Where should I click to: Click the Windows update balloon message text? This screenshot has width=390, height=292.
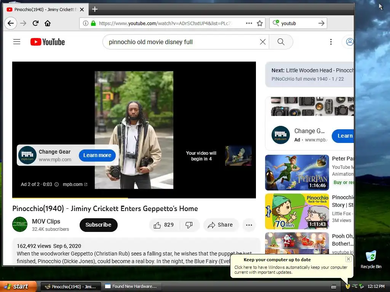pos(291,270)
